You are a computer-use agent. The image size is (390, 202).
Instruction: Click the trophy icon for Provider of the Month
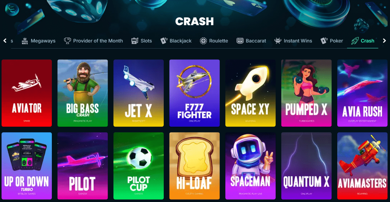67,41
